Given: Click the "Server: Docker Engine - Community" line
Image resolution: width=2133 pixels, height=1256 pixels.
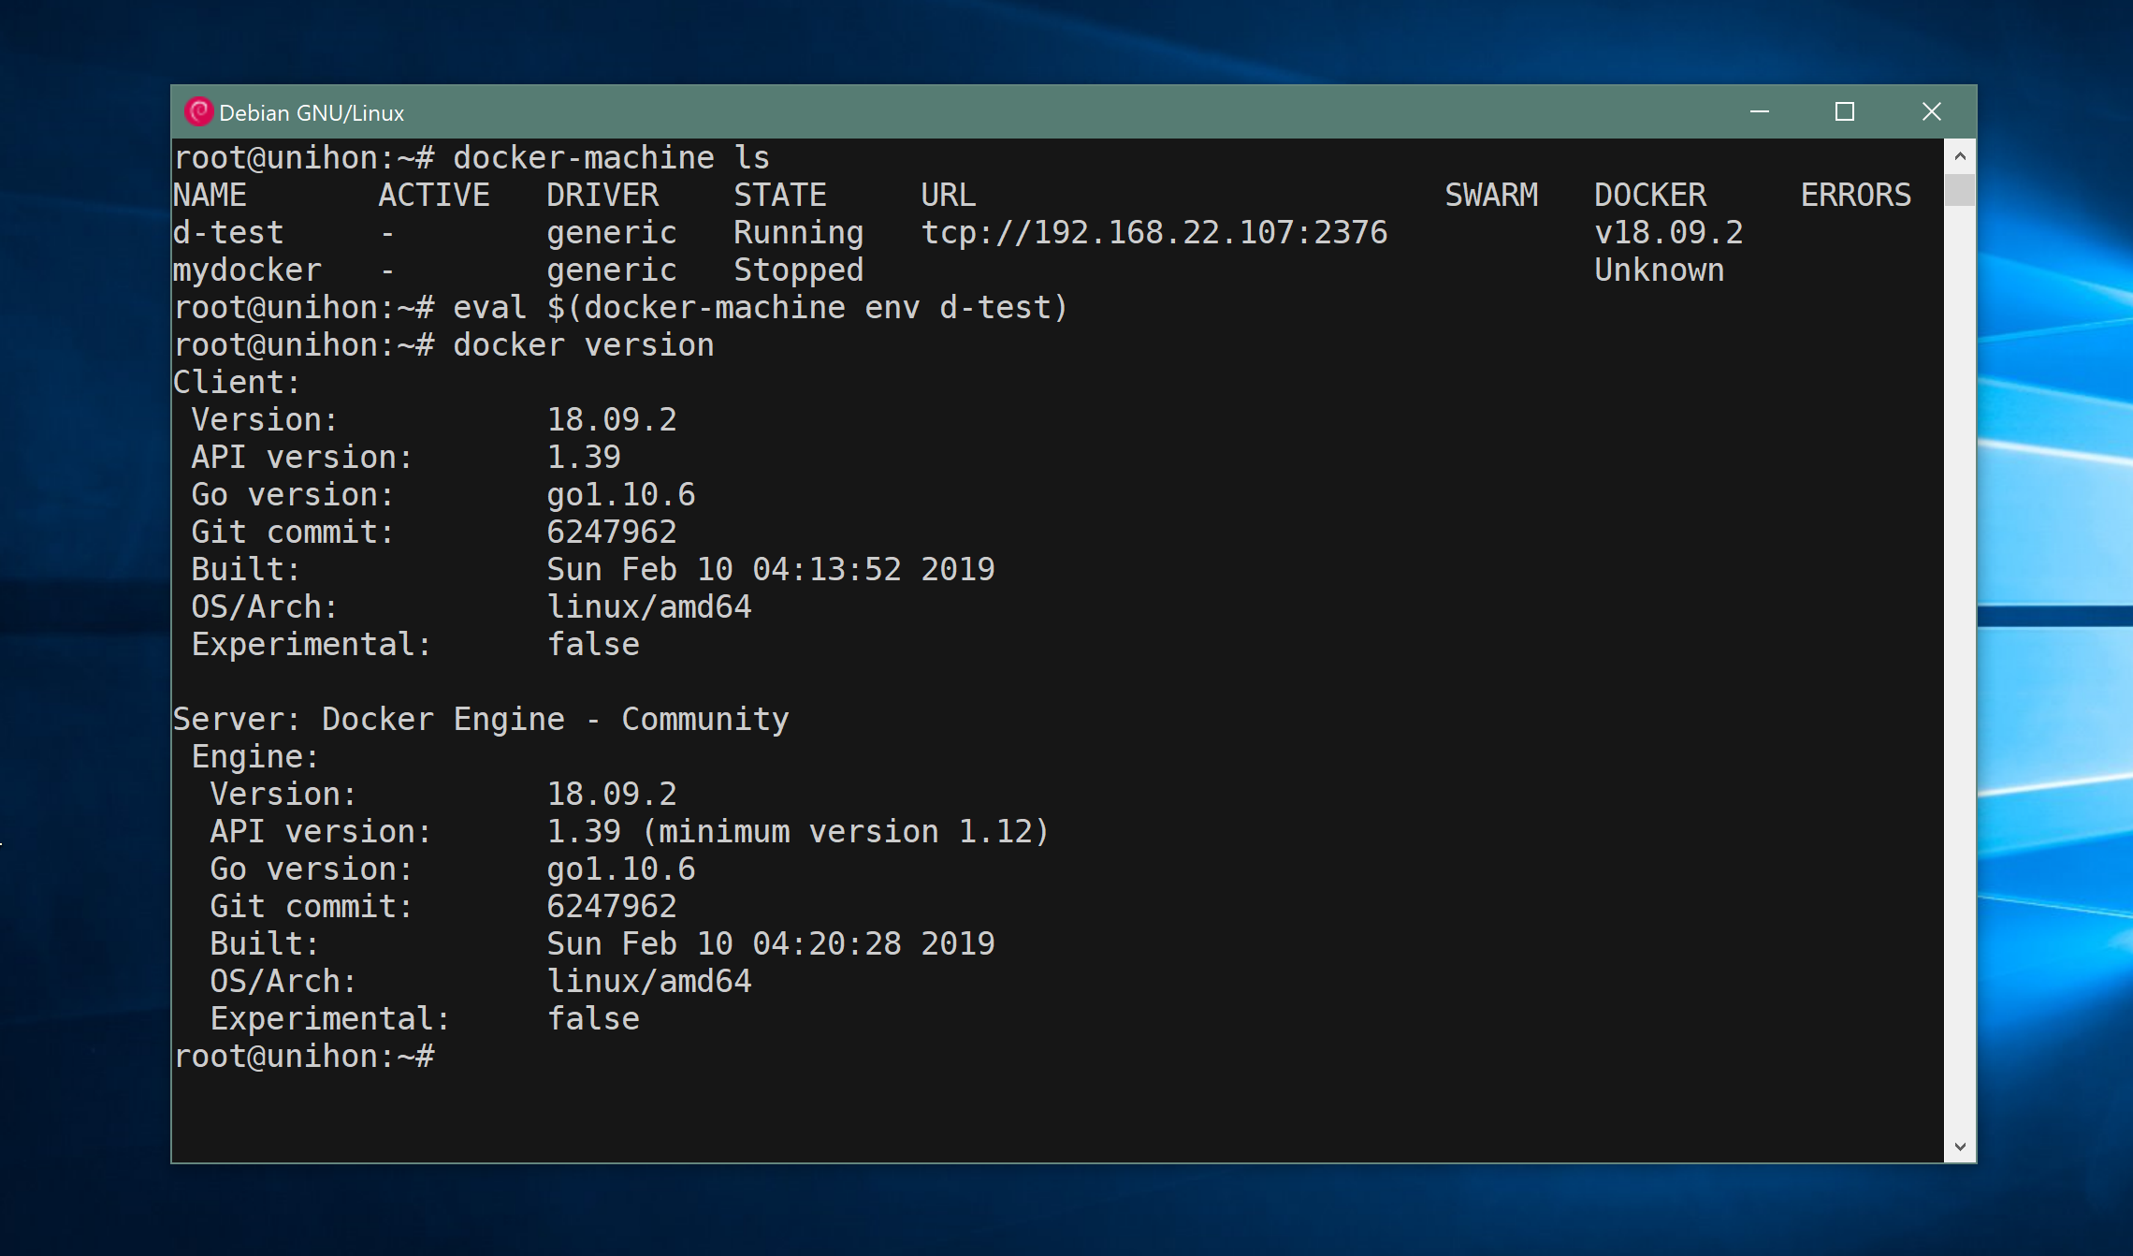Looking at the screenshot, I should [481, 720].
